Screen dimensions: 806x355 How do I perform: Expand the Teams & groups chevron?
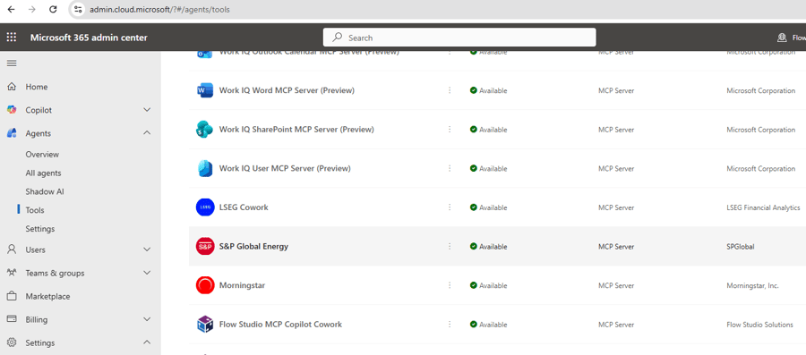[147, 273]
